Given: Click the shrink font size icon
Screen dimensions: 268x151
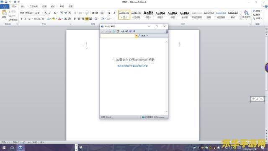Looking at the screenshot, I should click(x=49, y=13).
